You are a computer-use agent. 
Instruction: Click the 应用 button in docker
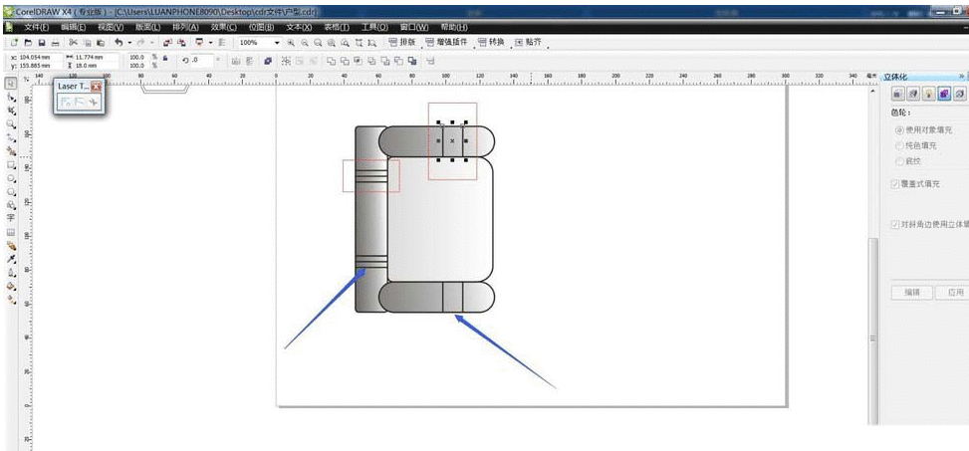click(955, 293)
